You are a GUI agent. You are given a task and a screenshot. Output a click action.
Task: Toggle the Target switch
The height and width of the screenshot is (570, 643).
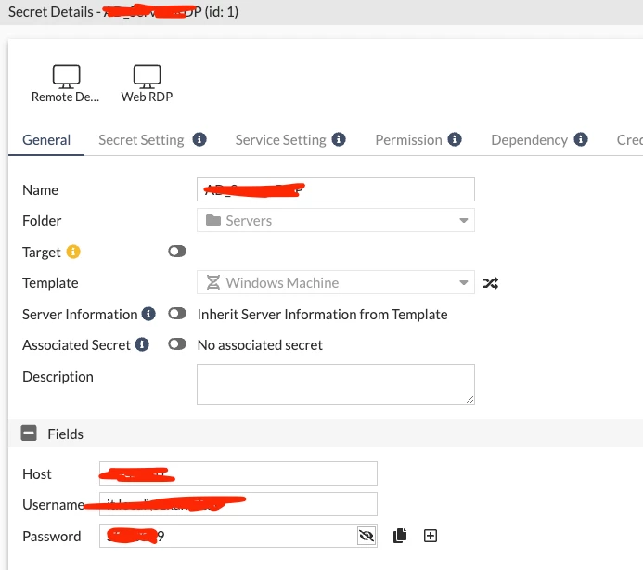pos(177,252)
